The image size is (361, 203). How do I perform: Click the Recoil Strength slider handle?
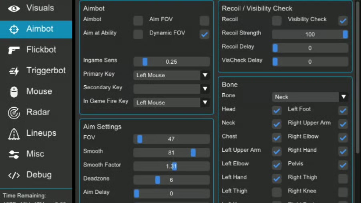click(345, 34)
